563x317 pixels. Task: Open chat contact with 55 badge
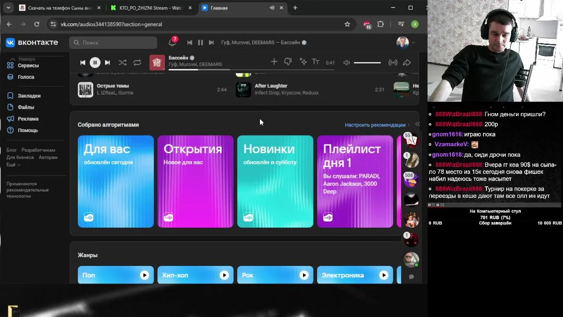(x=411, y=140)
